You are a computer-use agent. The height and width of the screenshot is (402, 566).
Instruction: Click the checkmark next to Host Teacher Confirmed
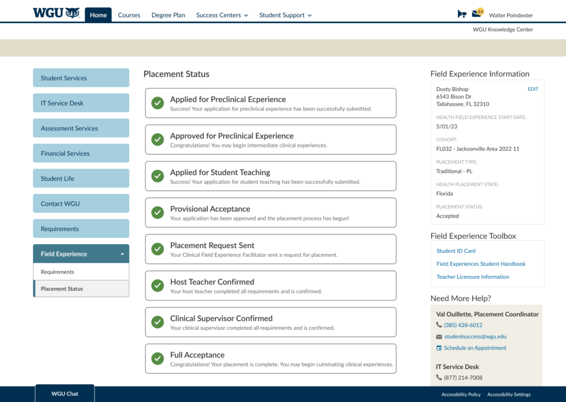158,285
